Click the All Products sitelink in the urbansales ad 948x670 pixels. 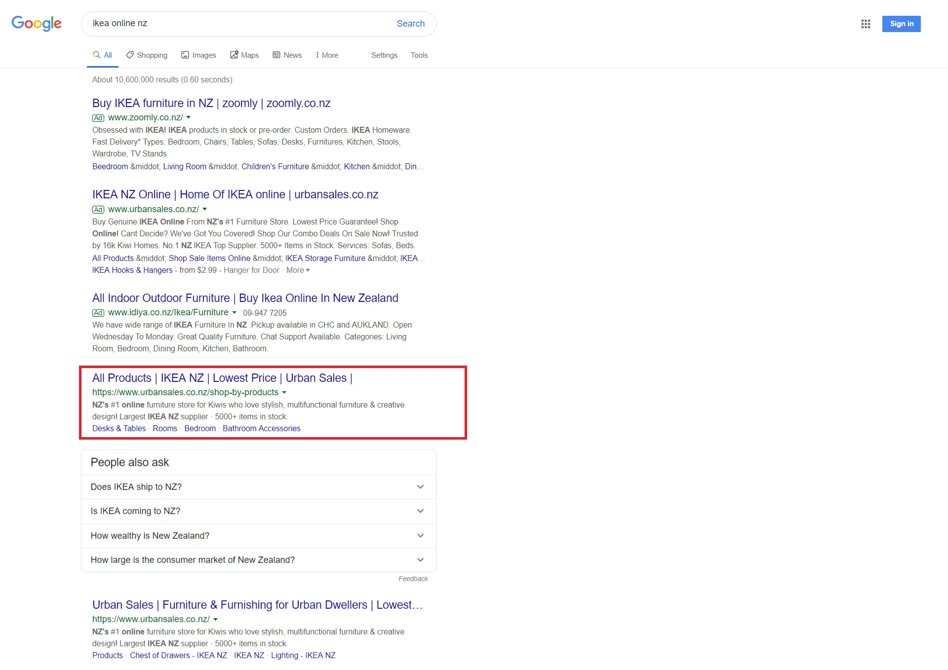113,259
